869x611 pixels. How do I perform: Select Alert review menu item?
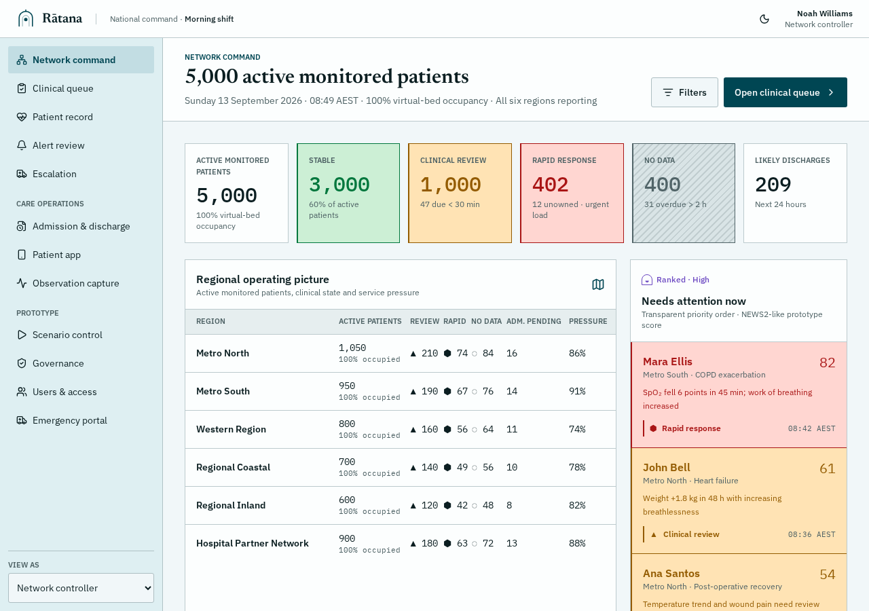point(81,145)
